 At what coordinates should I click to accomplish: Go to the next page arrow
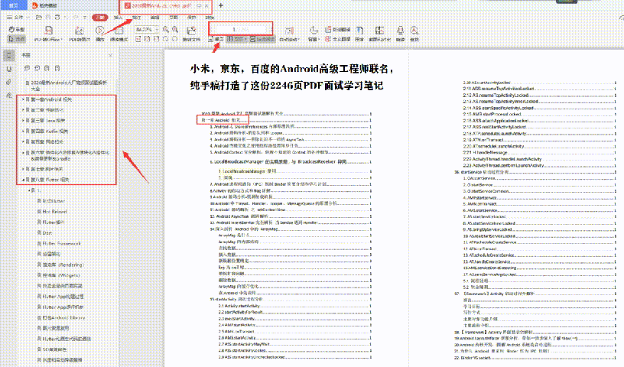(x=271, y=30)
